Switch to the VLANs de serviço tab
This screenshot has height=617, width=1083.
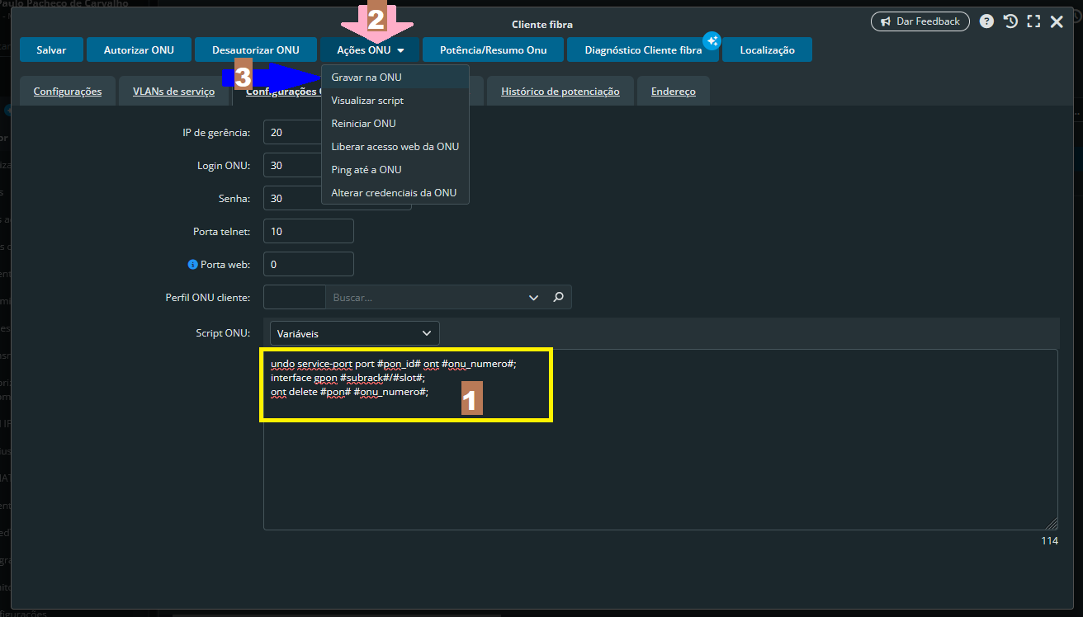(173, 92)
